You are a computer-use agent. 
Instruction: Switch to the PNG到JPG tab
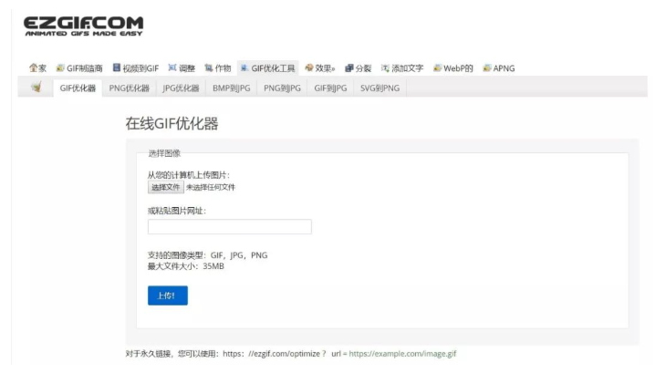point(282,88)
